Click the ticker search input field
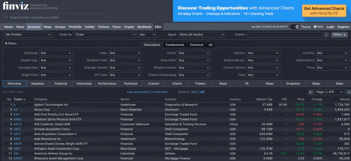This screenshot has height=161, width=351. (55, 17)
